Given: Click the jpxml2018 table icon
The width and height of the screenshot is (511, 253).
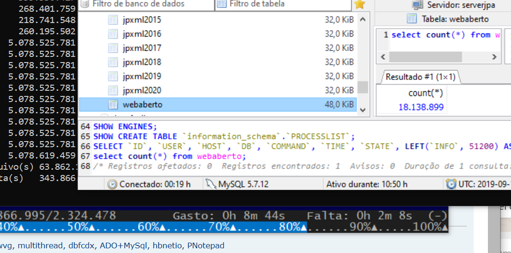Looking at the screenshot, I should coord(113,62).
